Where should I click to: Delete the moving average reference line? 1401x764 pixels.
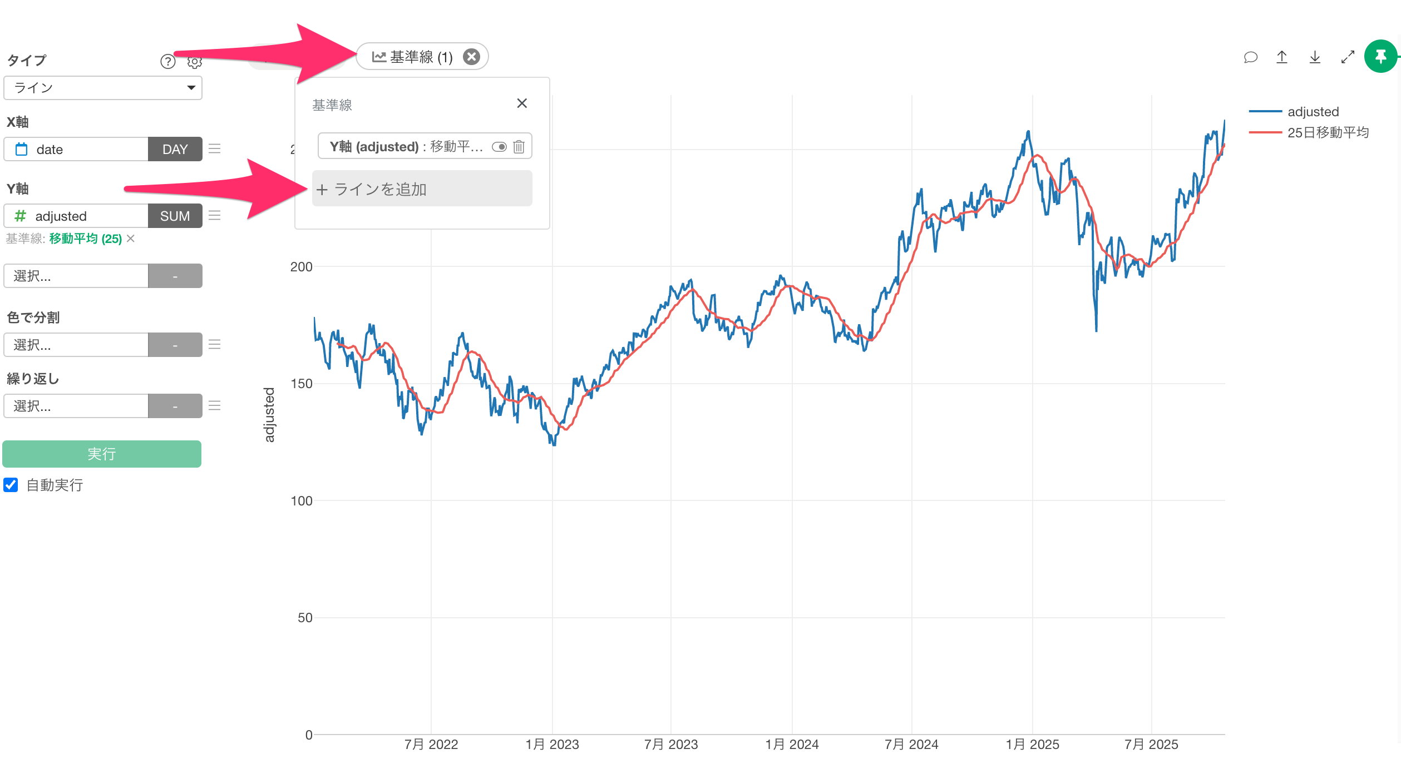tap(519, 147)
